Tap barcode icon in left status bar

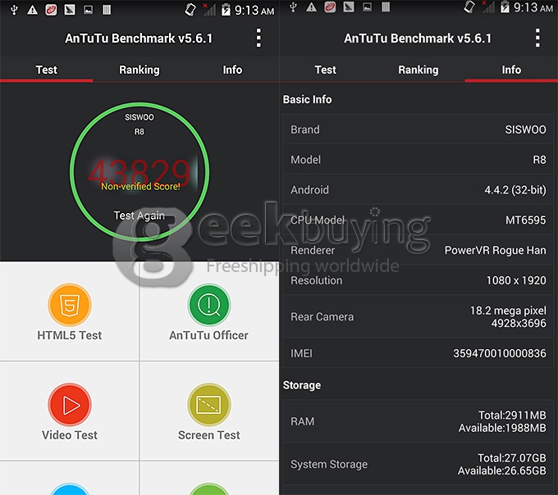pos(107,10)
